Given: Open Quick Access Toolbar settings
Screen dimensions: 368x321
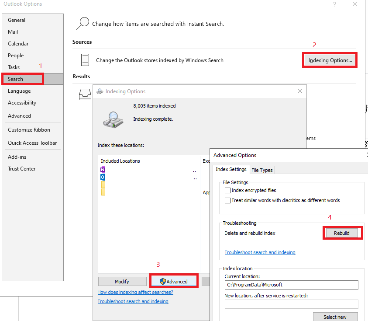Looking at the screenshot, I should pos(33,143).
